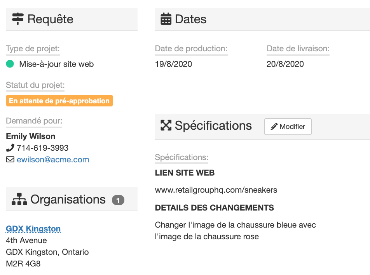Viewport: 370px width, 275px height.
Task: Click the signpost icon beside Requête
Action: 18,19
